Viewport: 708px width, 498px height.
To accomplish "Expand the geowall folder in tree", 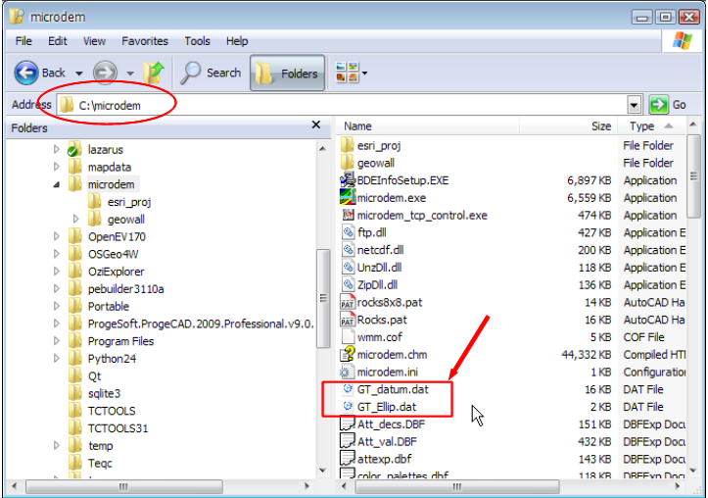I will click(76, 220).
